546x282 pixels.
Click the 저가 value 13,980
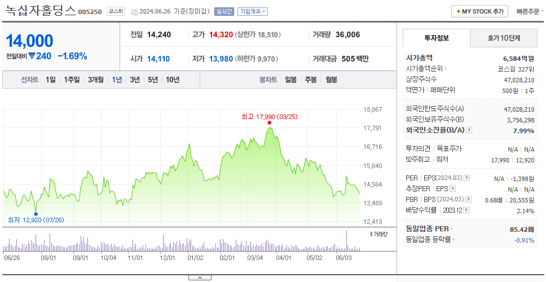click(x=221, y=59)
